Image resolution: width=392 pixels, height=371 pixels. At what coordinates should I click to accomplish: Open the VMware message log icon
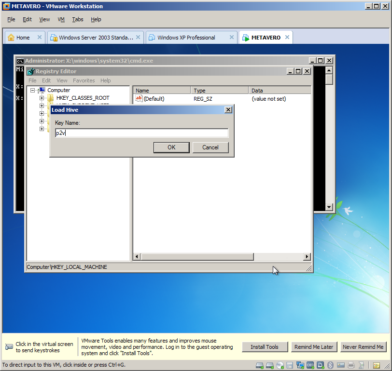coord(376,366)
